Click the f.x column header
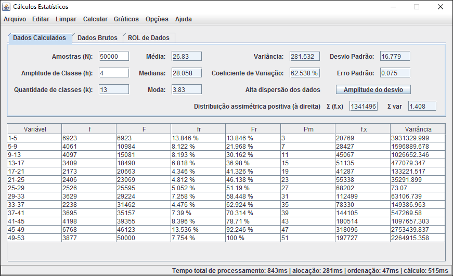Image resolution: width=453 pixels, height=276 pixels. [363, 129]
